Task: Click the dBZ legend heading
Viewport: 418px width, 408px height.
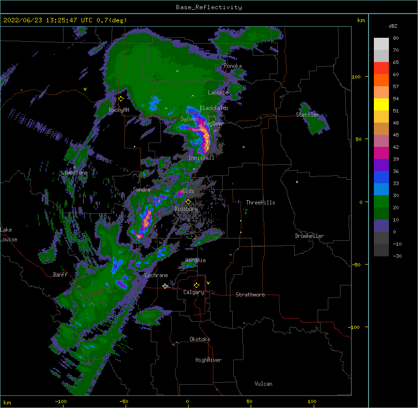Action: pos(393,26)
